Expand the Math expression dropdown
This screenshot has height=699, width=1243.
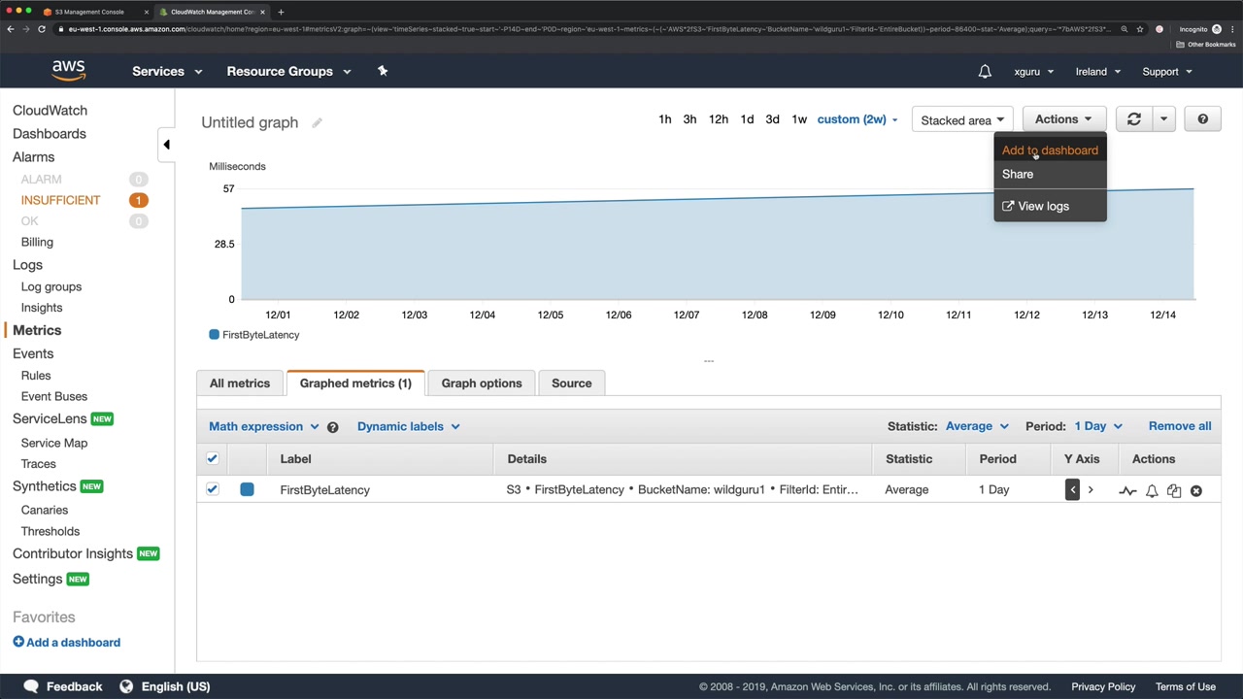264,426
